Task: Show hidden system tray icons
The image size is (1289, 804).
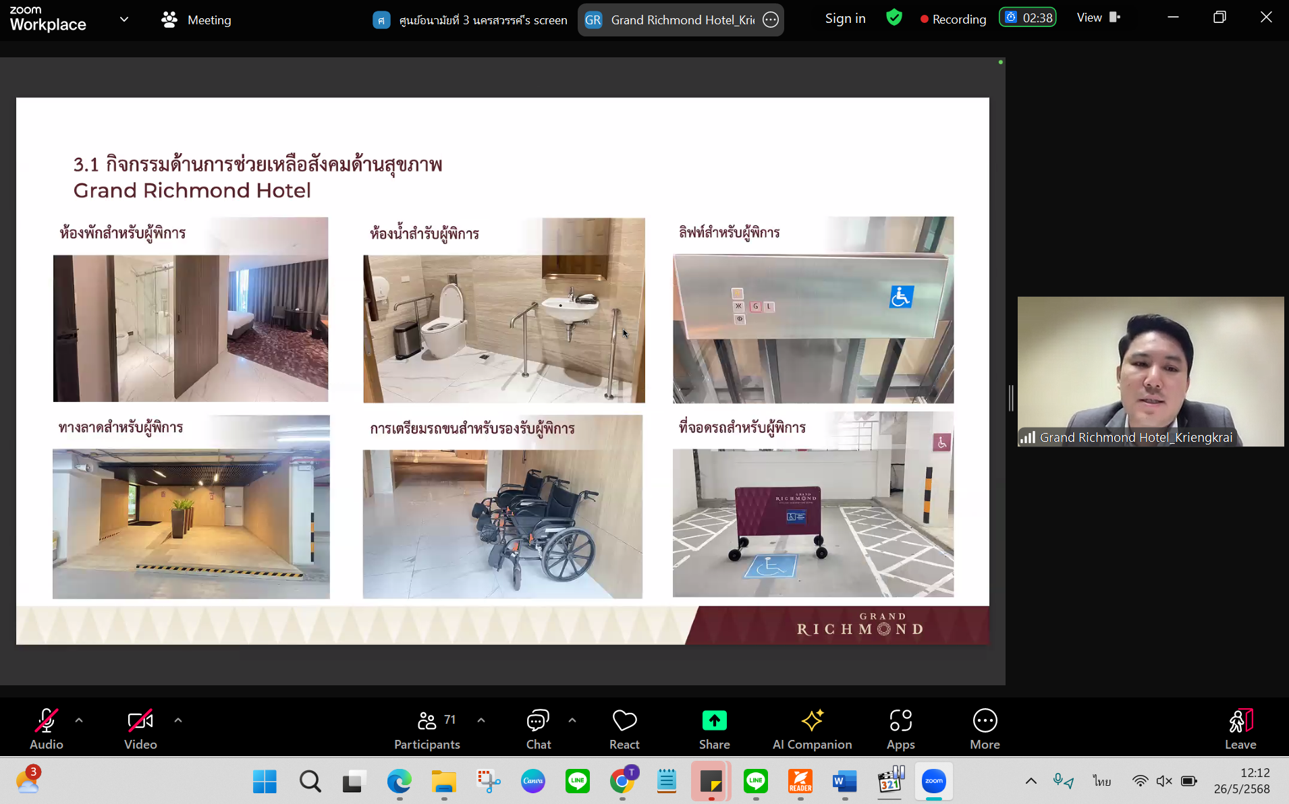Action: point(1031,781)
